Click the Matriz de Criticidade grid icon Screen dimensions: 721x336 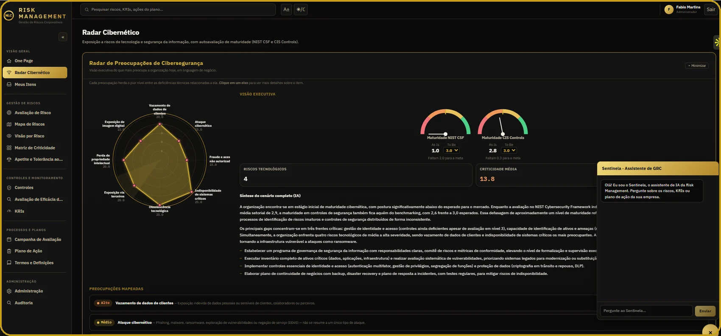pos(9,148)
